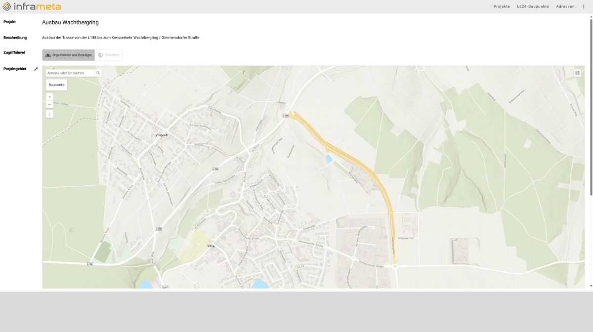593x332 pixels.
Task: Select Organisation und Beteiligte access level
Action: (x=68, y=55)
